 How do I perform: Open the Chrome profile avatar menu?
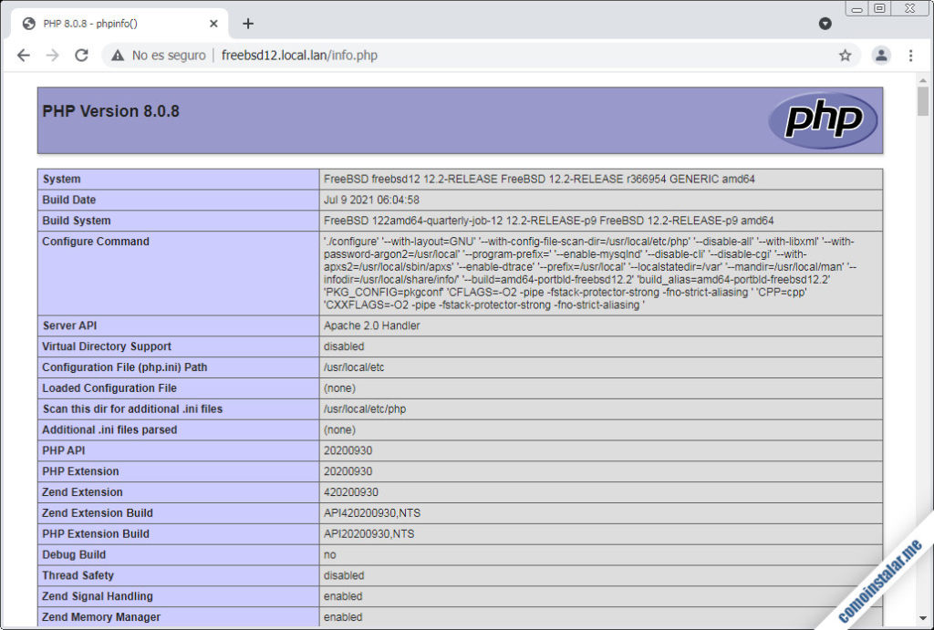click(881, 55)
